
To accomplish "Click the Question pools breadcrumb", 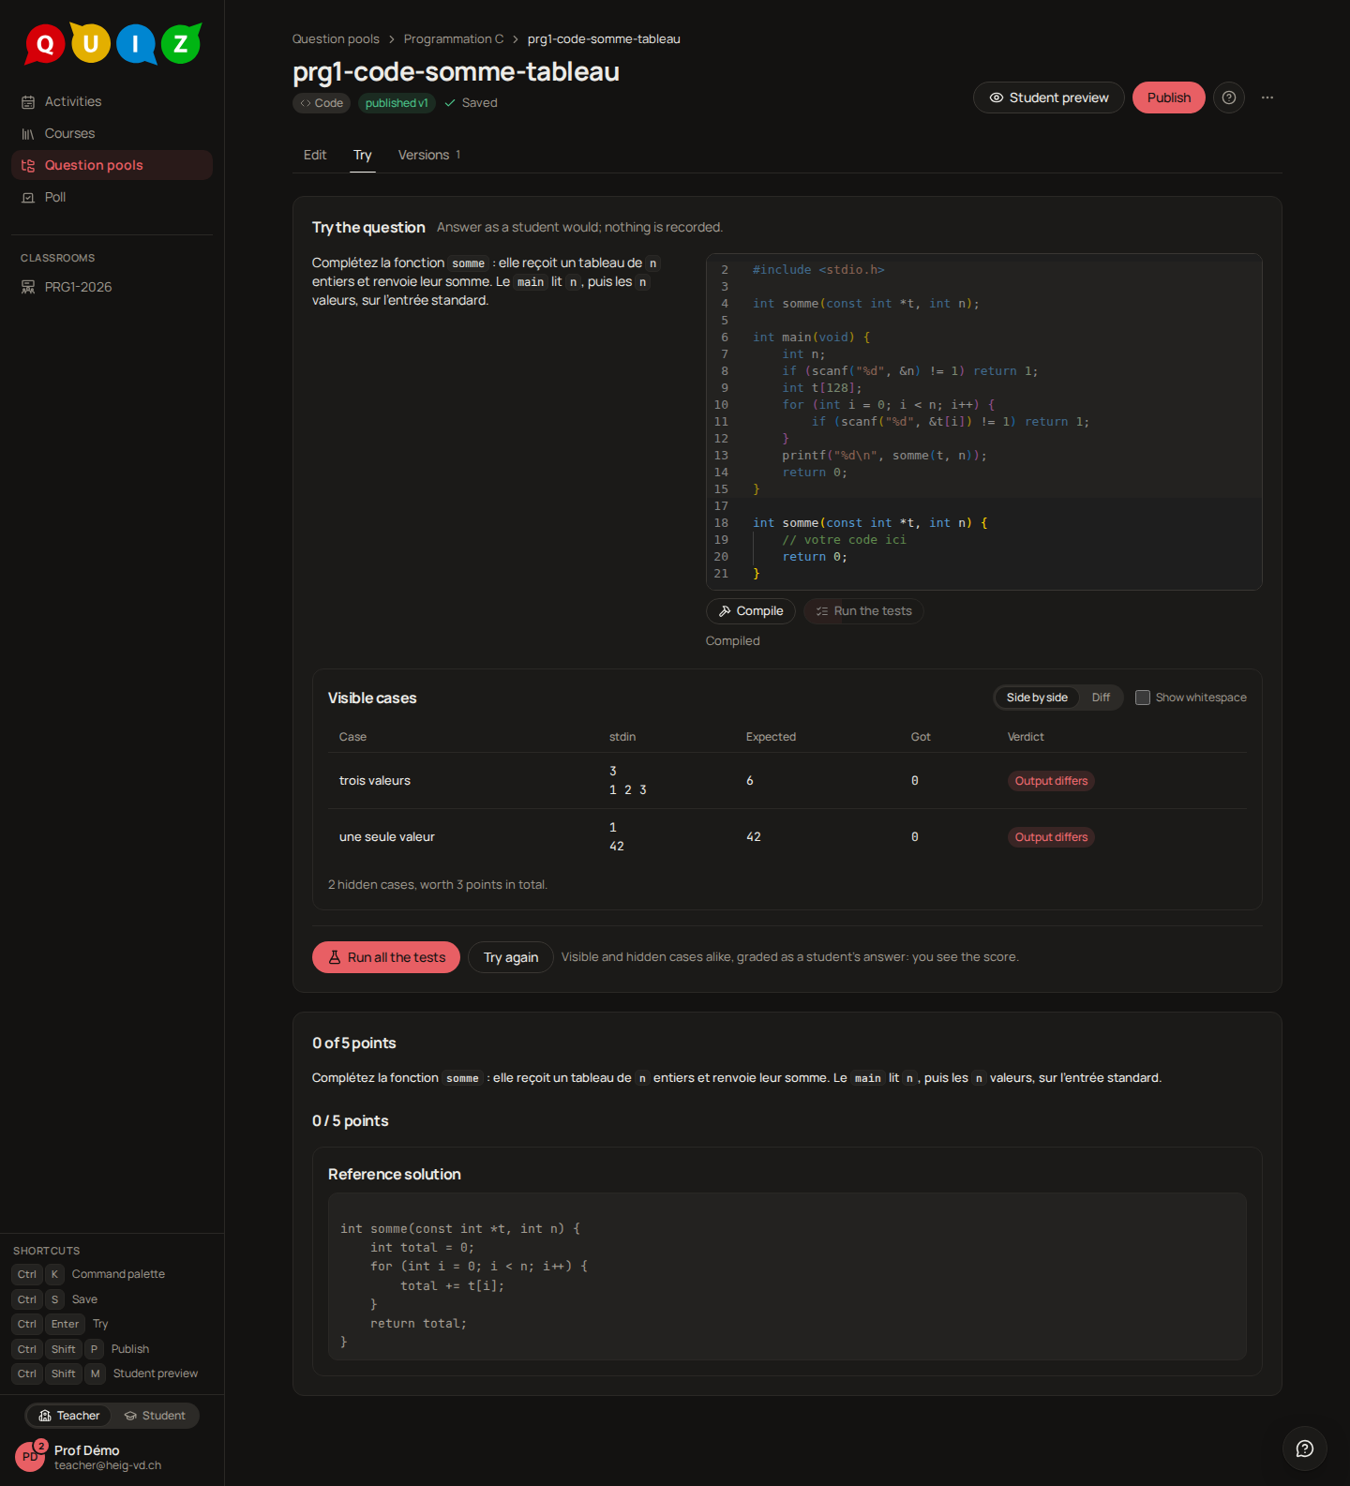I will [336, 38].
